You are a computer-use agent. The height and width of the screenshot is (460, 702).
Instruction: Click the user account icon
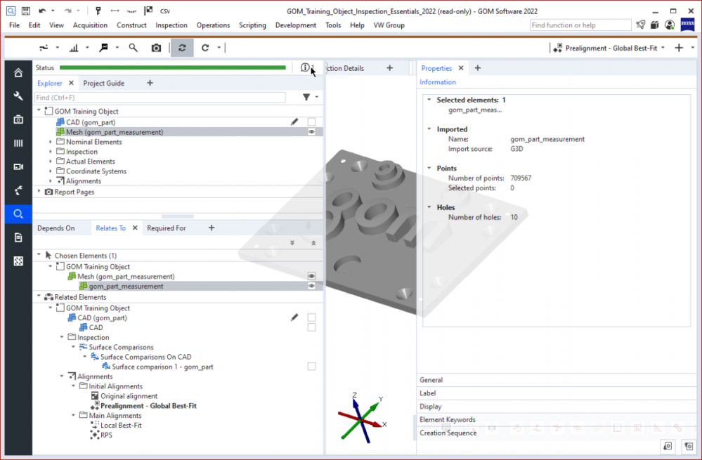pyautogui.click(x=669, y=25)
